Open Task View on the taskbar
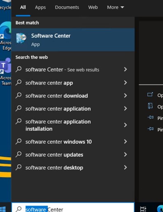 coord(143,209)
